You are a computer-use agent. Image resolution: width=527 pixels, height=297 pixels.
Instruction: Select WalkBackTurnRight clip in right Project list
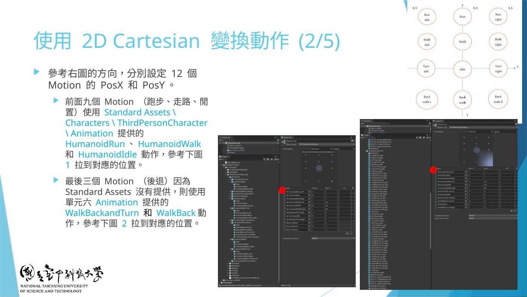(377, 288)
